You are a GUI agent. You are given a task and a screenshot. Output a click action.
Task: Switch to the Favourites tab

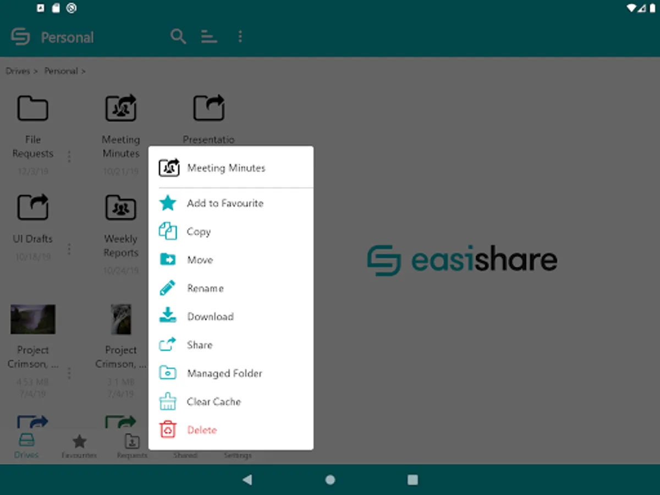(79, 446)
